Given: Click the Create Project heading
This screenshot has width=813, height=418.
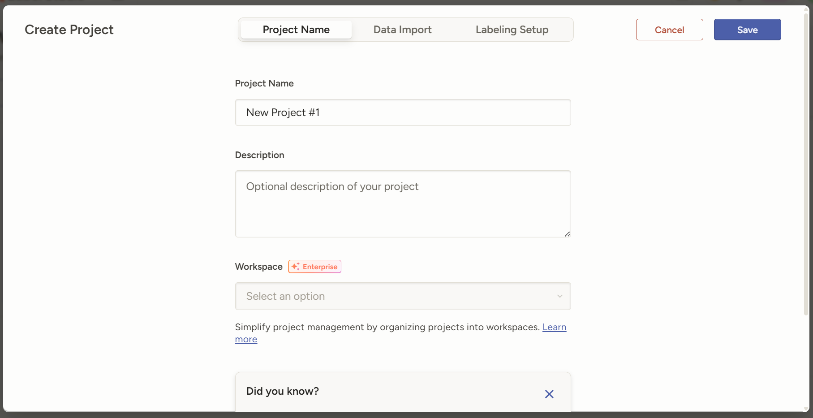Looking at the screenshot, I should (69, 30).
